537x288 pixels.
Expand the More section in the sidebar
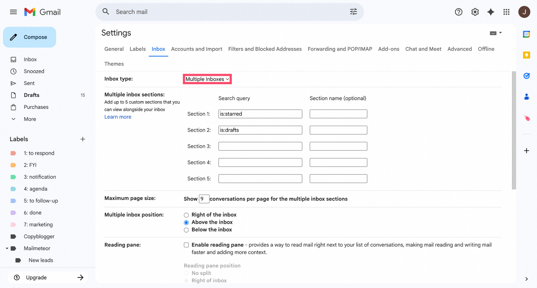(x=29, y=119)
